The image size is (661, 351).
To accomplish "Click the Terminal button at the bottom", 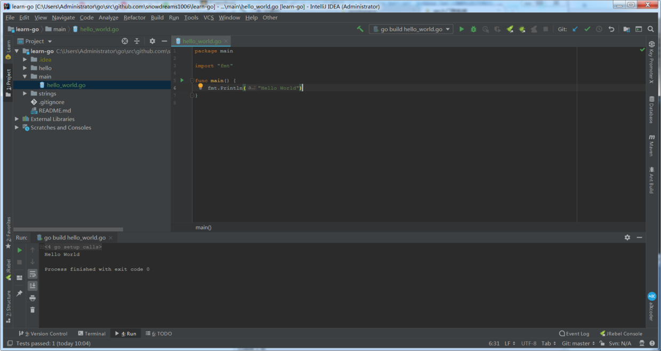I will point(92,333).
